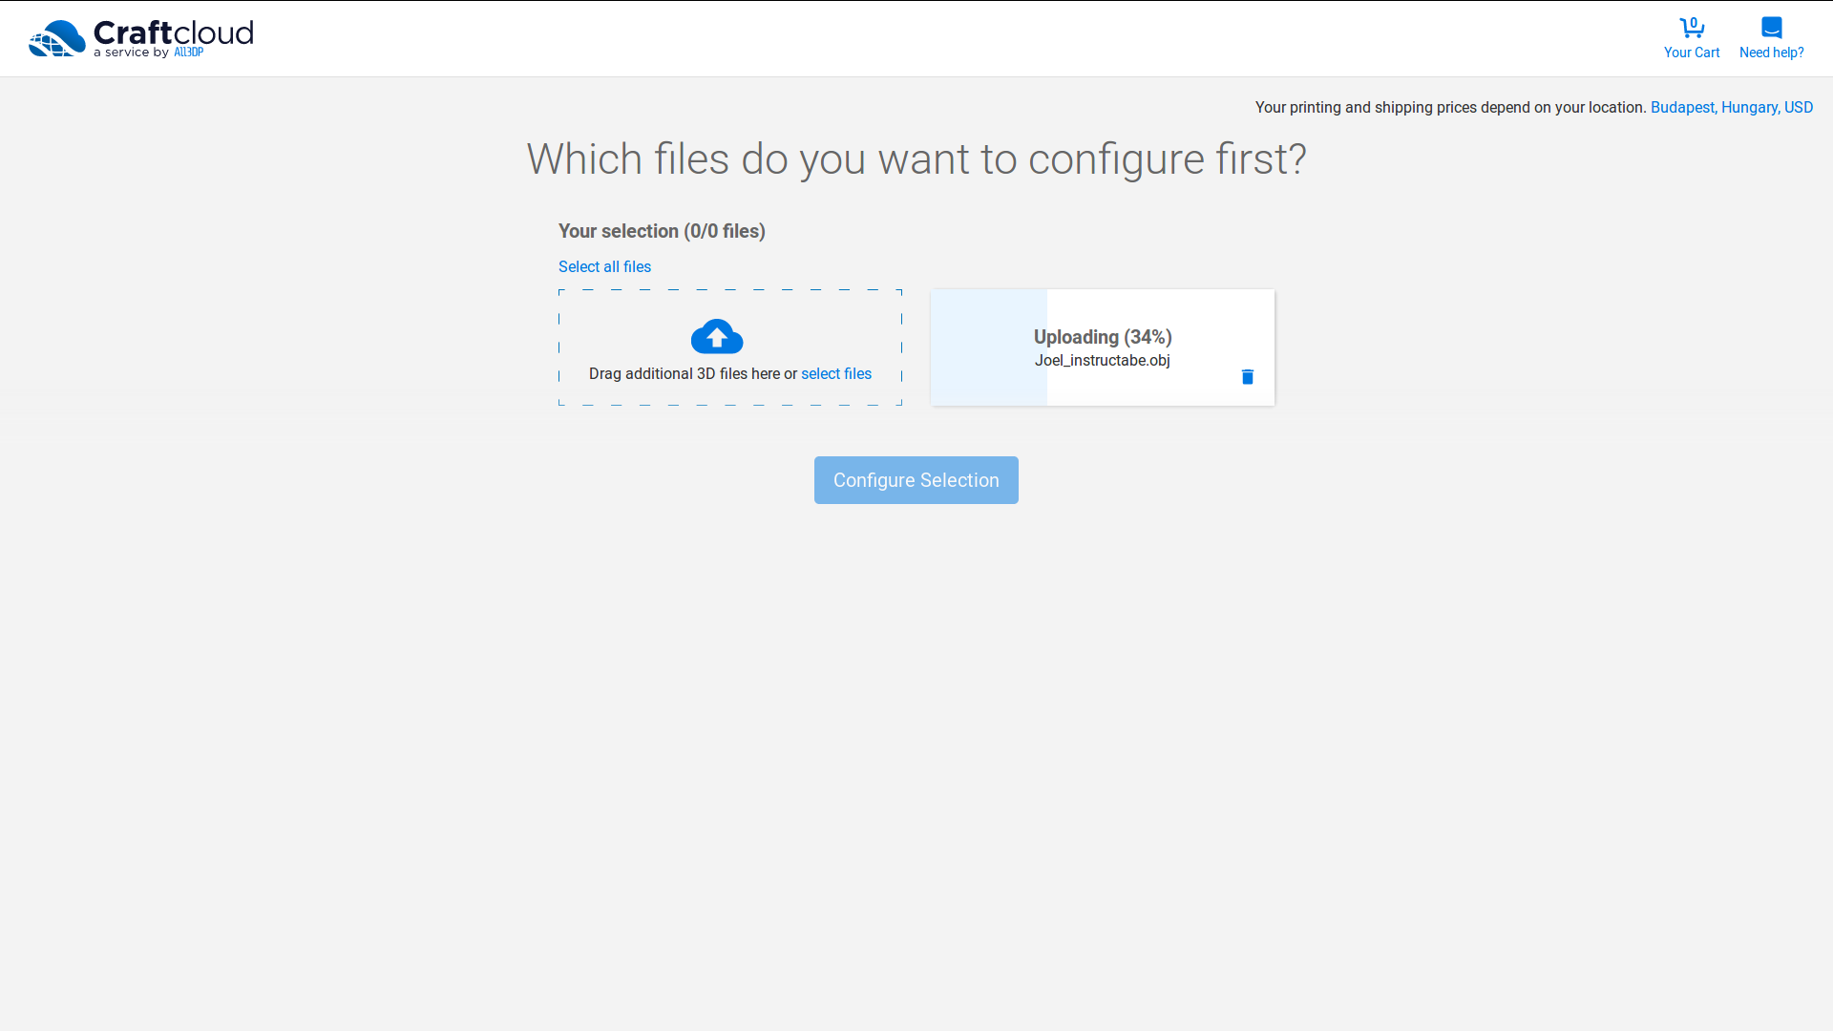Click Select all files link

tap(604, 267)
